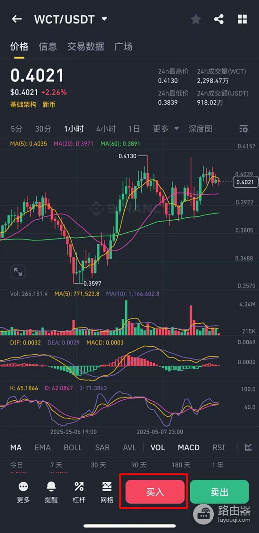
Task: Open the 网格 grid trading icon
Action: tap(107, 486)
